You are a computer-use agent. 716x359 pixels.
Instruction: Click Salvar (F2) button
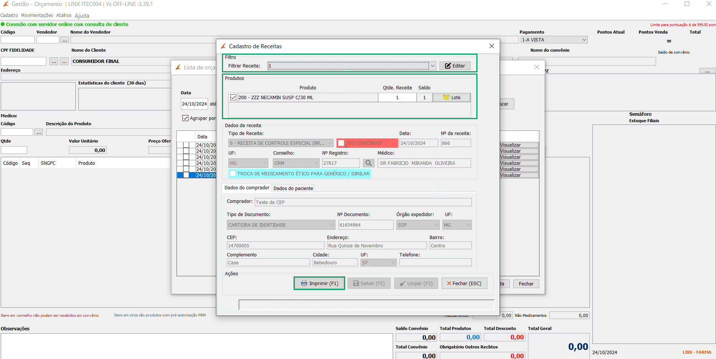tap(369, 283)
